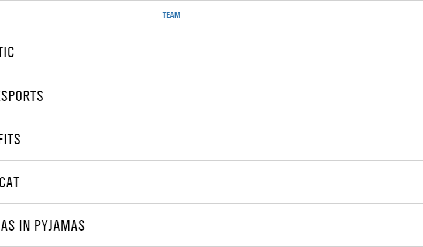Open the team name ending in SPORTS
This screenshot has height=247, width=423.
pyautogui.click(x=22, y=96)
